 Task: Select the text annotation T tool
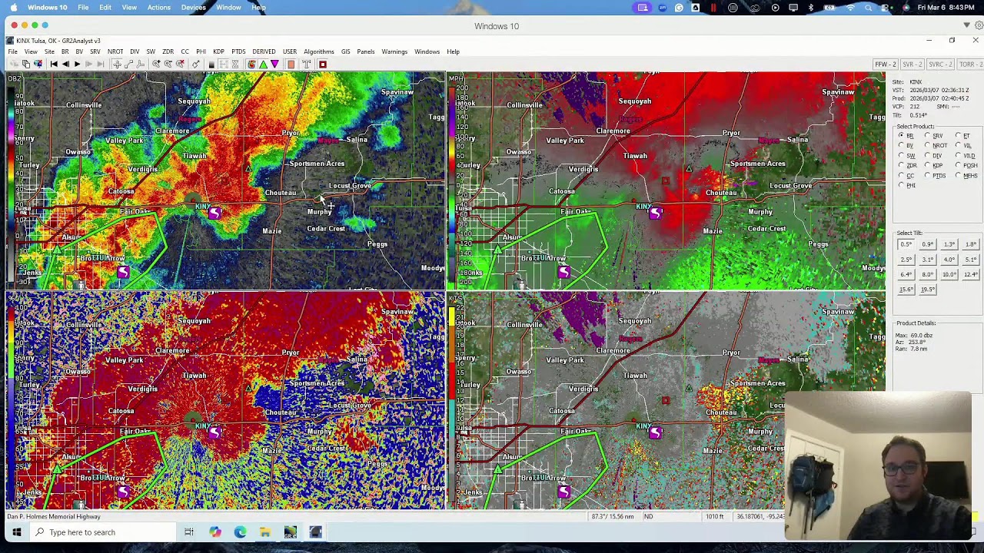[x=306, y=65]
